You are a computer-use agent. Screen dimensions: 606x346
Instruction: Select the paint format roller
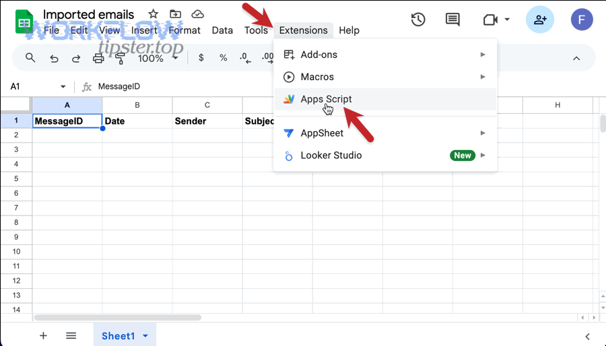coord(121,59)
